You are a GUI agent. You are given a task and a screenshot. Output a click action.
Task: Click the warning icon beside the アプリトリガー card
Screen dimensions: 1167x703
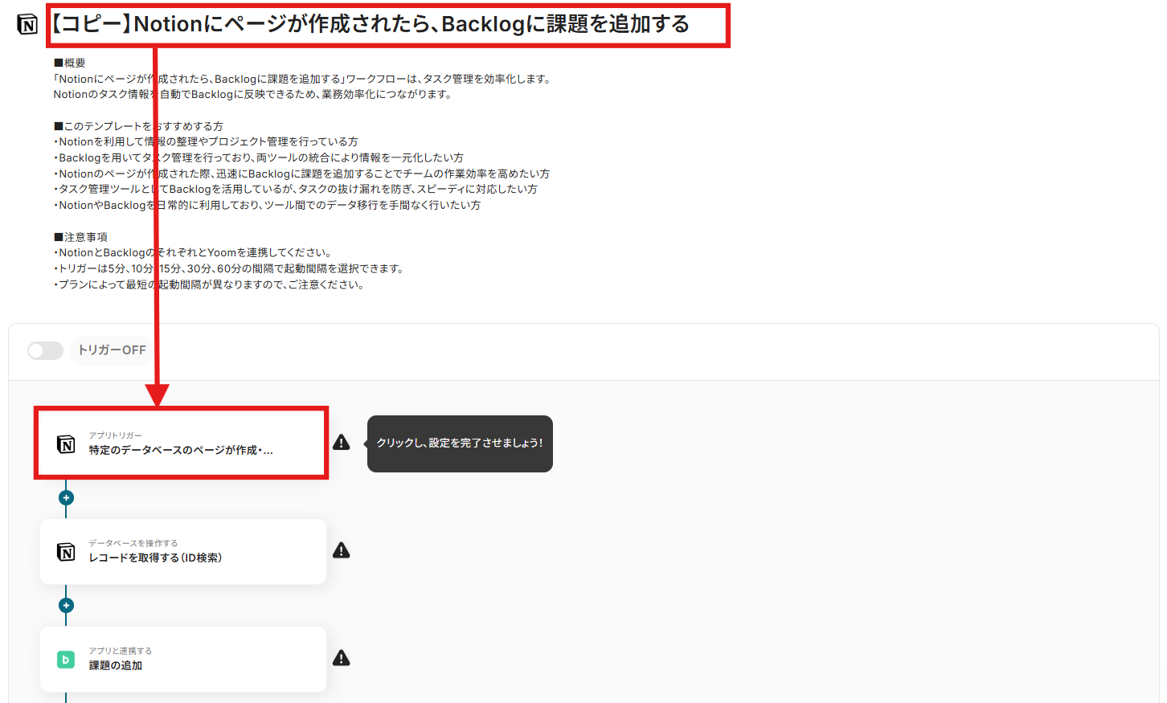point(342,443)
